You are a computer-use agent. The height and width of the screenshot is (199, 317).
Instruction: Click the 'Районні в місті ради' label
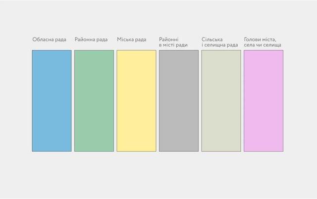pyautogui.click(x=173, y=42)
